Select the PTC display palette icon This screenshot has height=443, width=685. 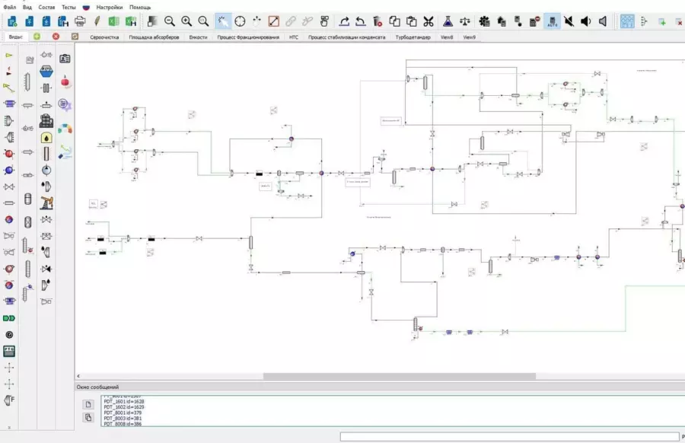9,351
